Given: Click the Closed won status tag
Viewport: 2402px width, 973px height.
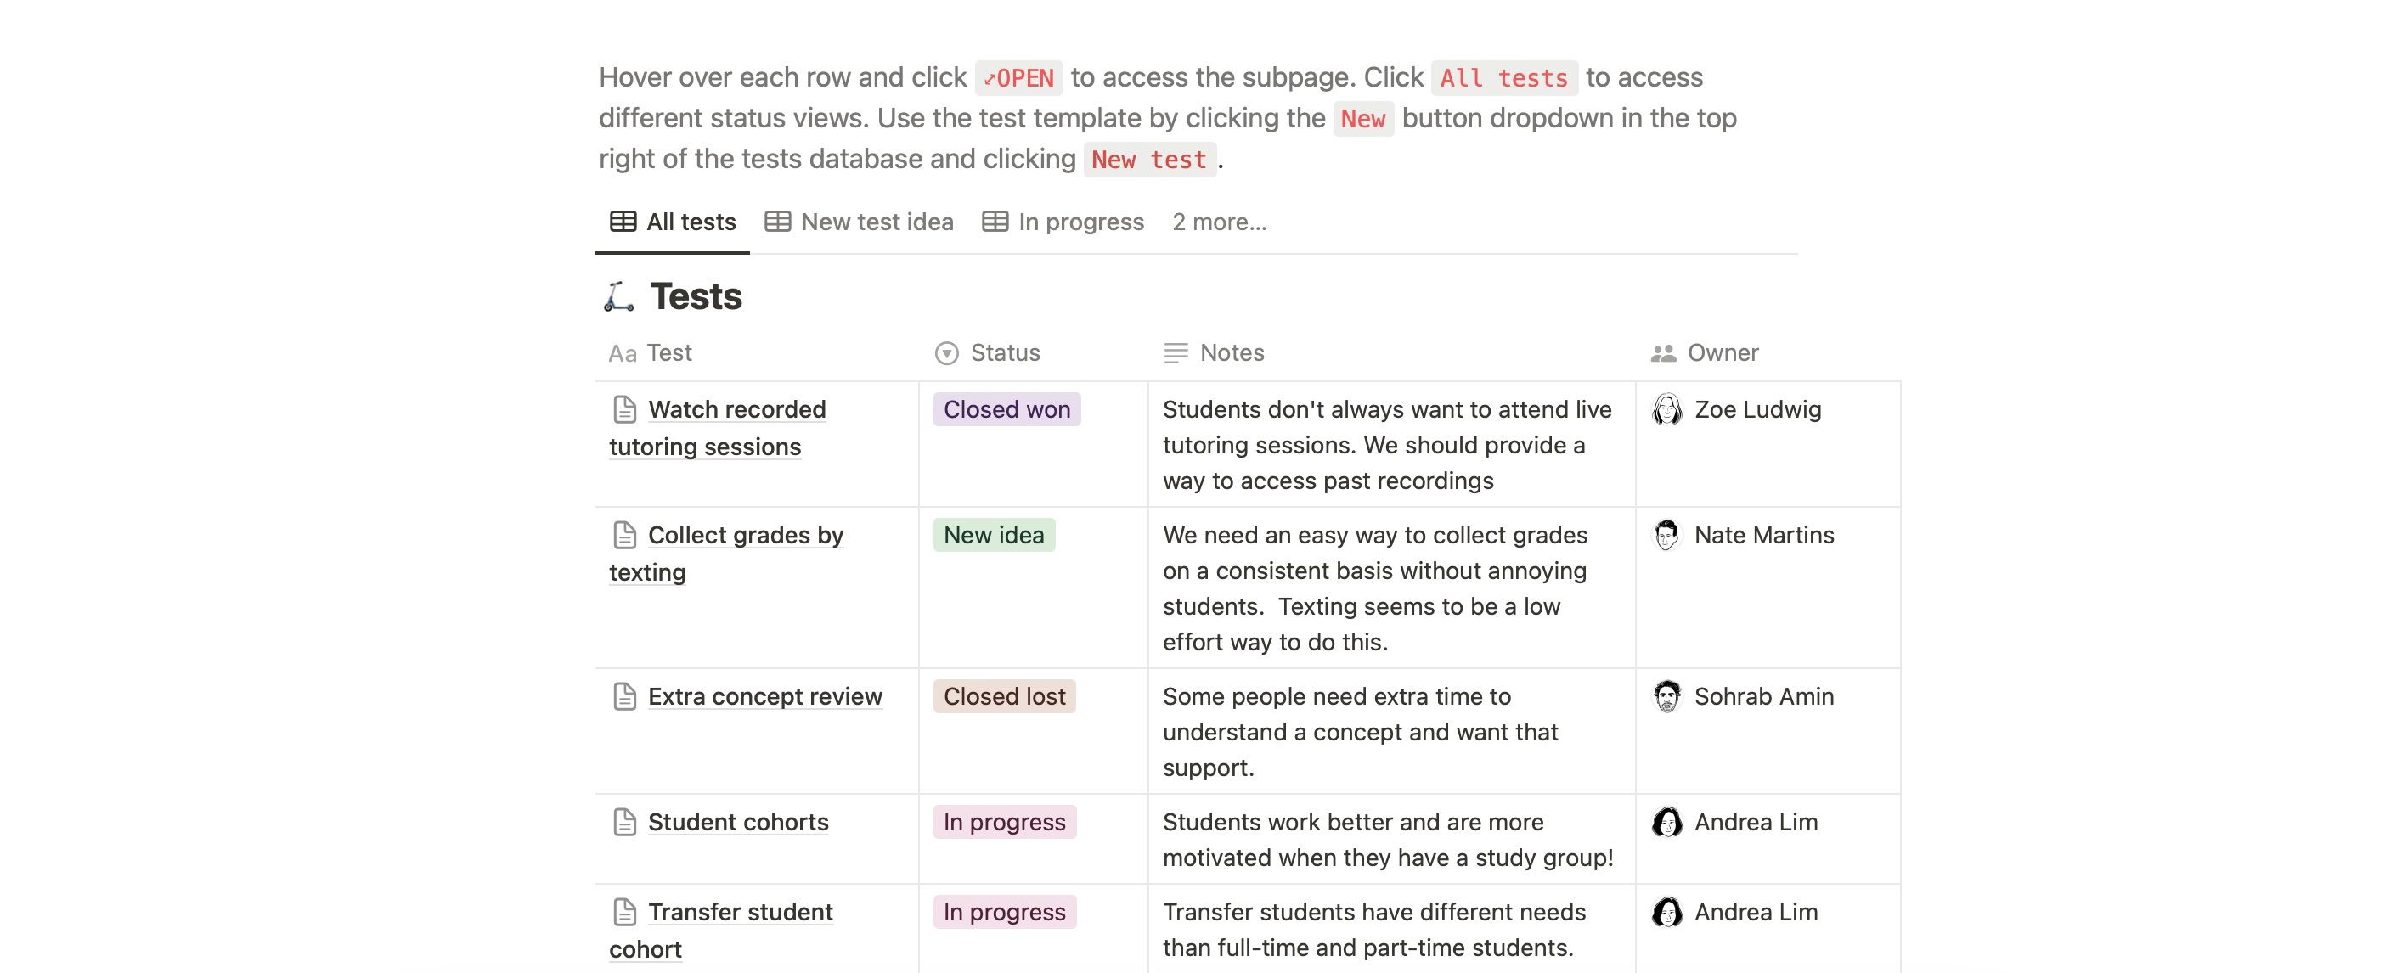Looking at the screenshot, I should point(1006,409).
